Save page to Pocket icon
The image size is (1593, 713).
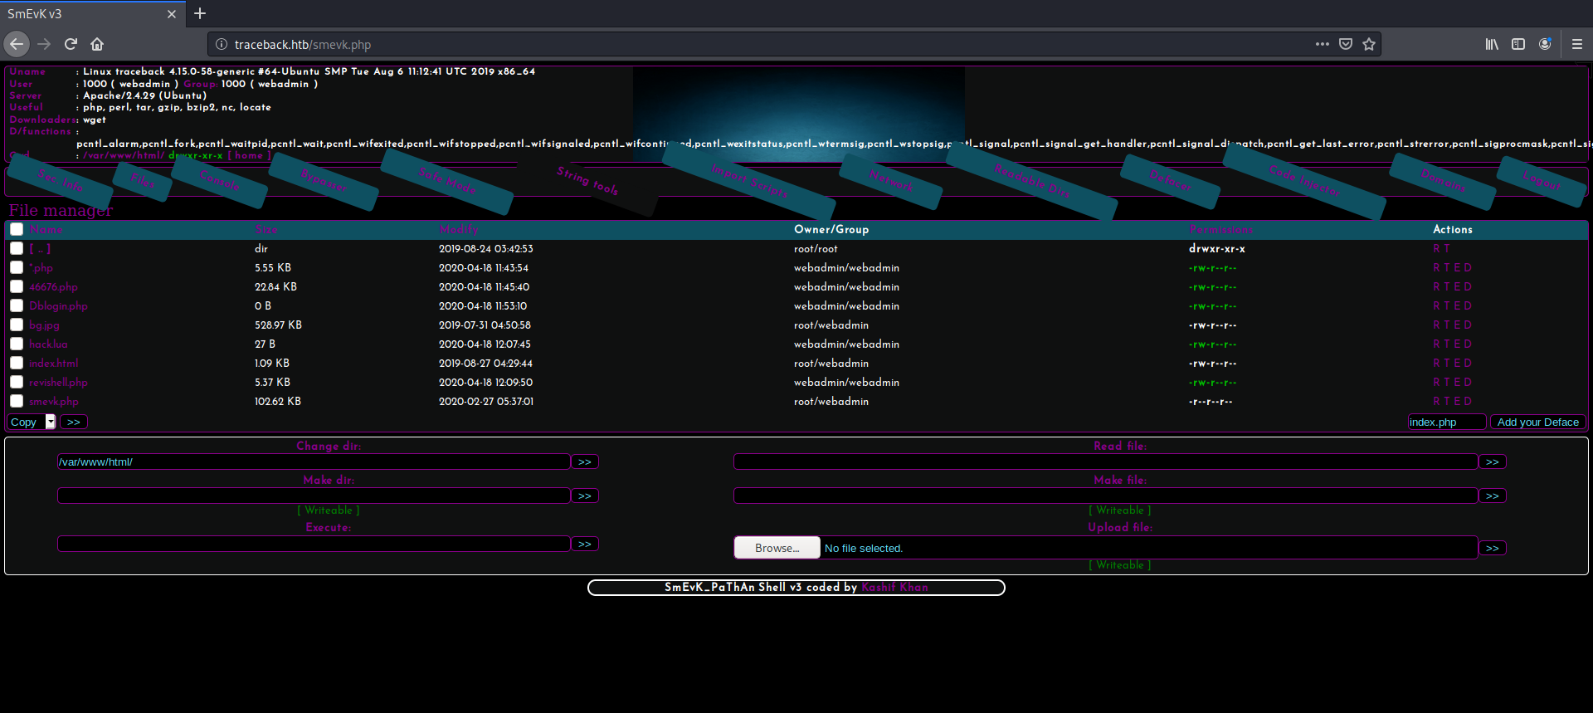[x=1346, y=44]
